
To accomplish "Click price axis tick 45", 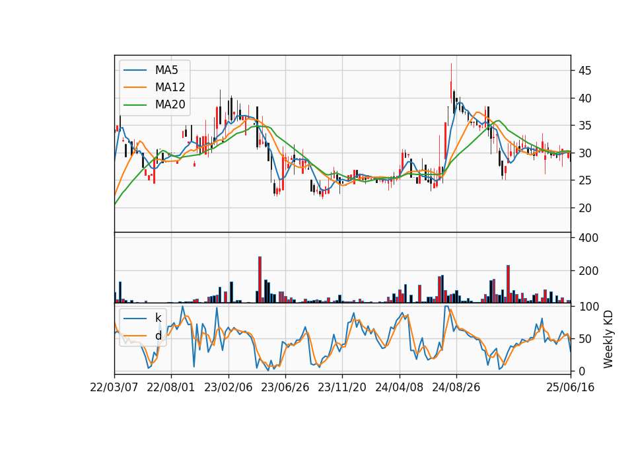I will (584, 71).
